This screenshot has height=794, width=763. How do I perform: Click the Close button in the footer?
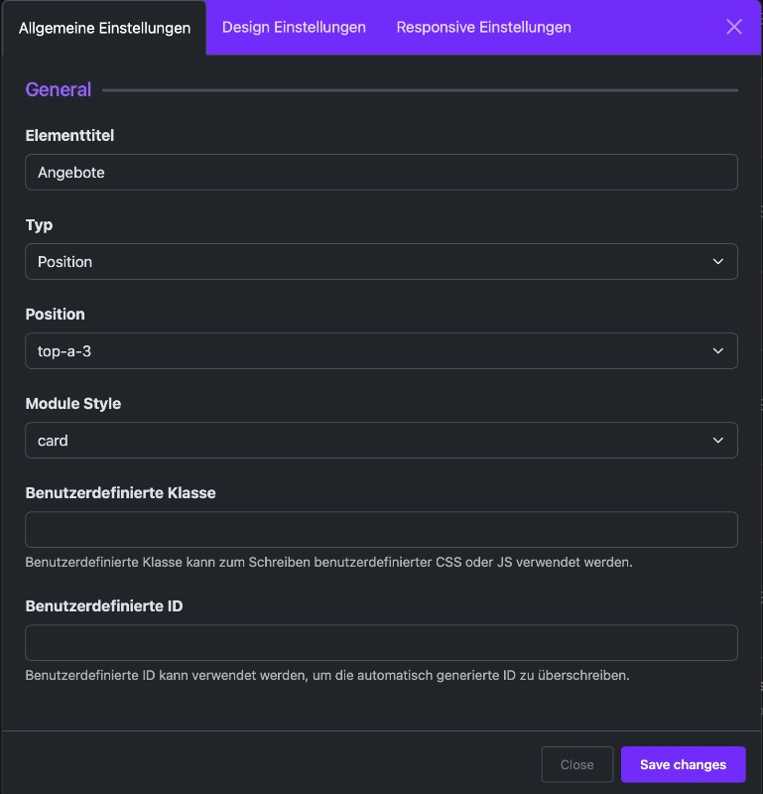(577, 764)
